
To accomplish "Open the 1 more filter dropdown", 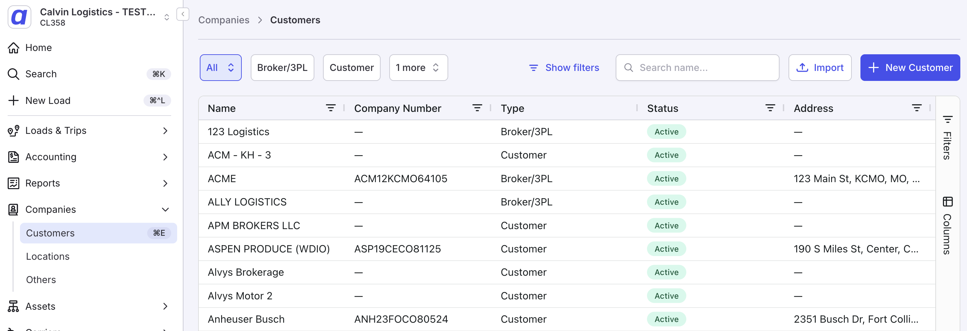I will pos(418,68).
